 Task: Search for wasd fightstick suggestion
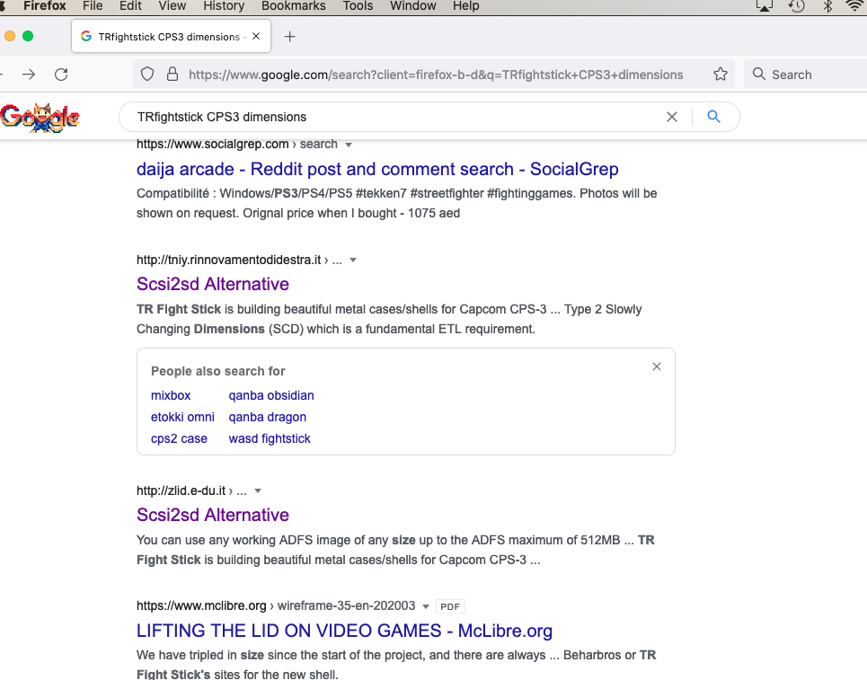pos(270,439)
